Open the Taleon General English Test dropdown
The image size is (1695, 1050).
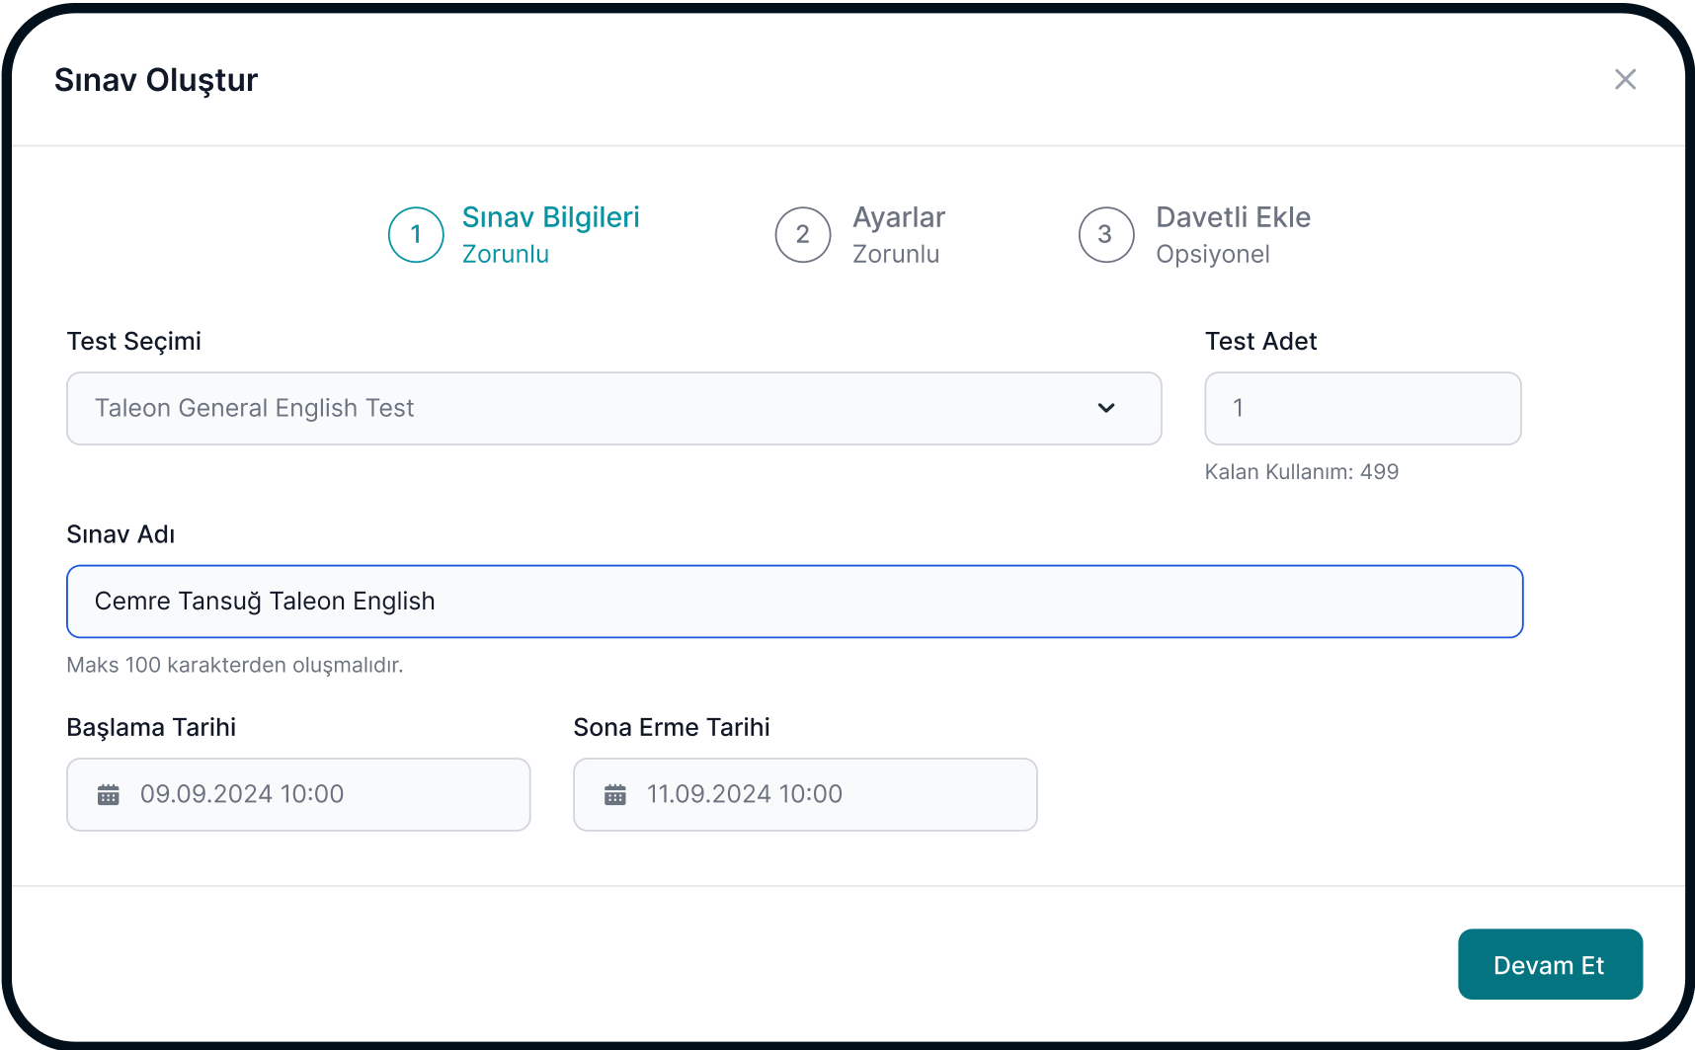point(614,408)
